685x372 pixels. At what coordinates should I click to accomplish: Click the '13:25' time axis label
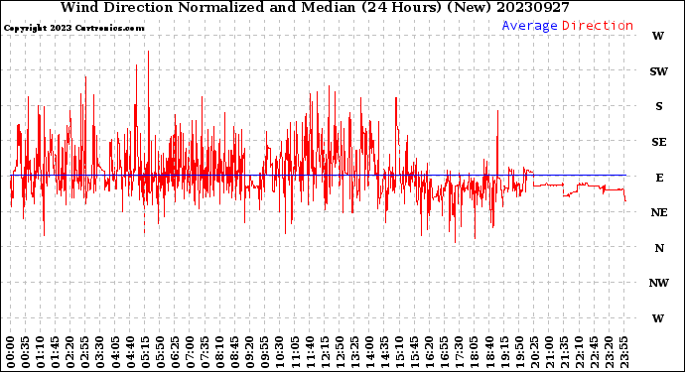tap(354, 352)
